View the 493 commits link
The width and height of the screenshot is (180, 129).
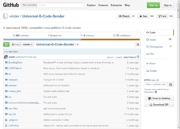21,35
